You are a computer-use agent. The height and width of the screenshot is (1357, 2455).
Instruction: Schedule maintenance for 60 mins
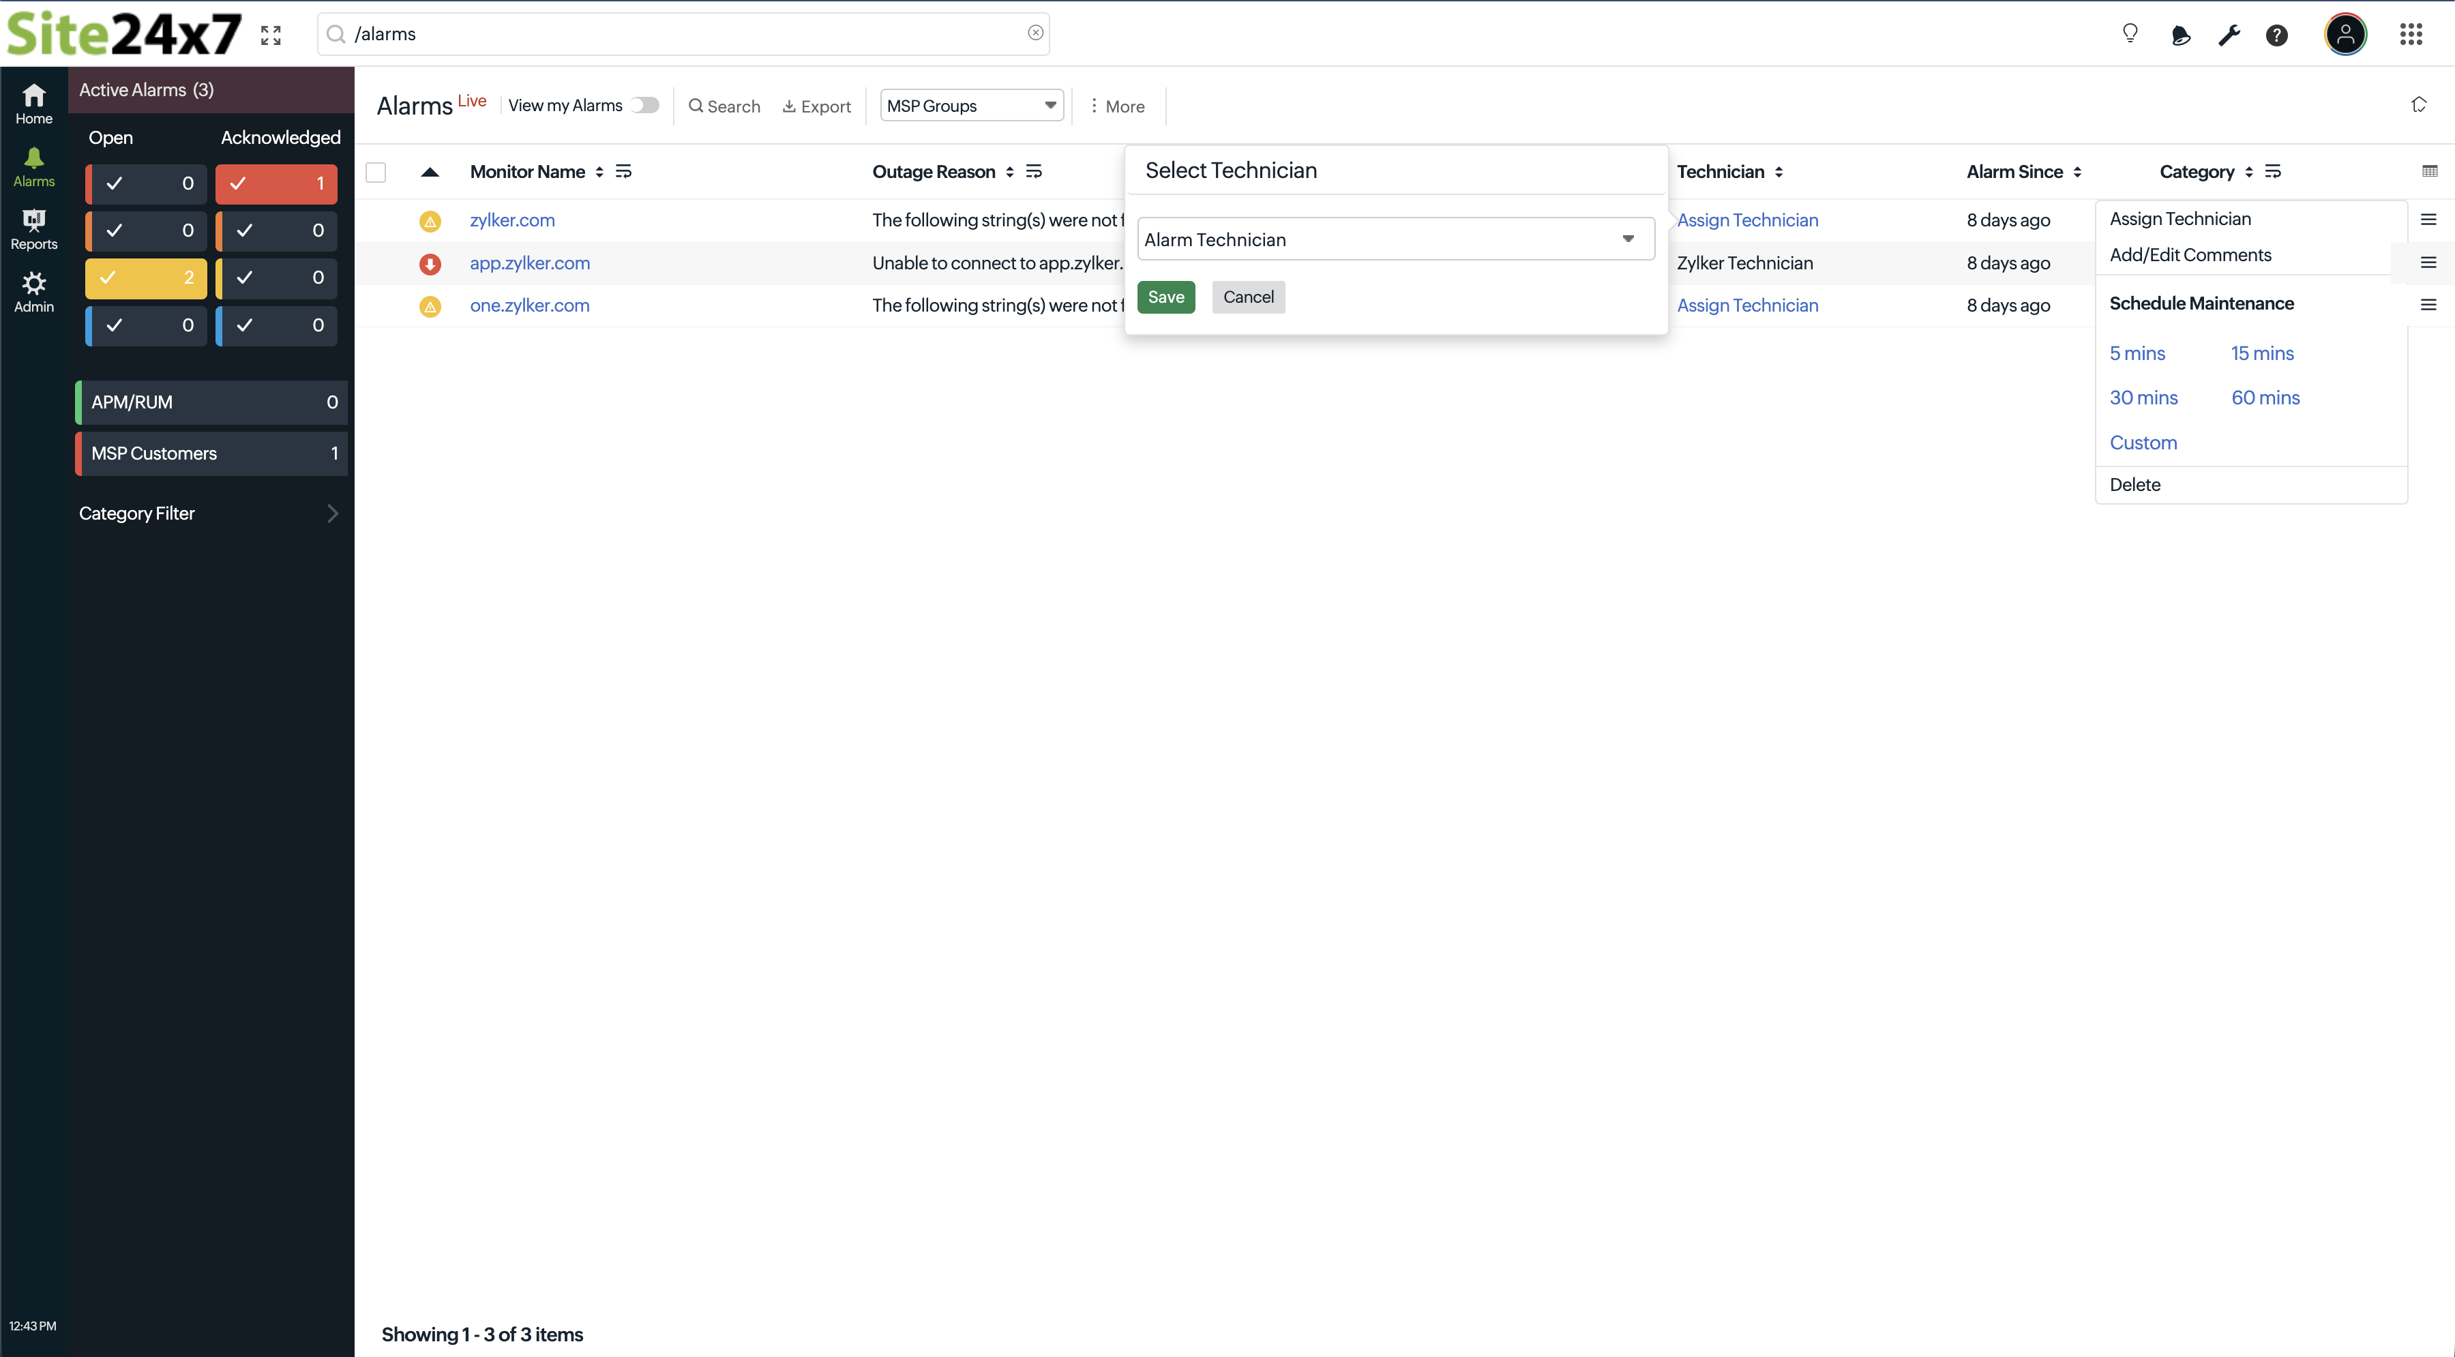2265,398
